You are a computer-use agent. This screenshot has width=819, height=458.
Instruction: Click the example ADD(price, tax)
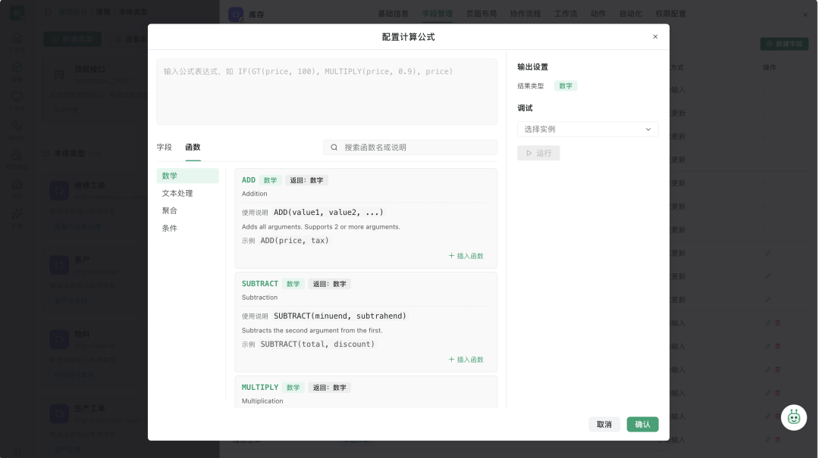click(x=294, y=241)
